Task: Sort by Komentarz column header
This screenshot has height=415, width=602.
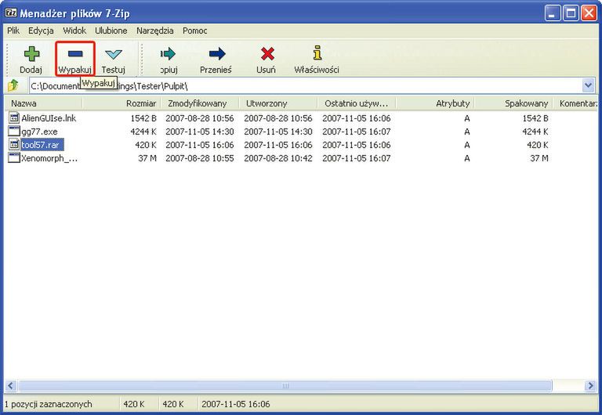Action: click(575, 103)
